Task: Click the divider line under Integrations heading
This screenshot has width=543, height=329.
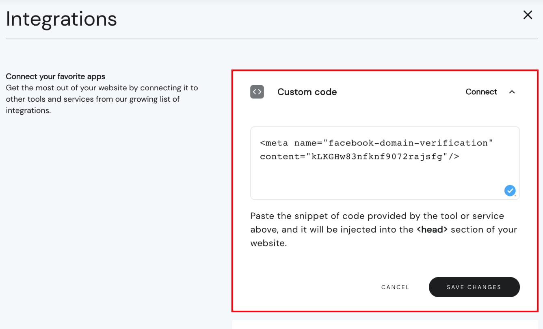Action: (272, 39)
